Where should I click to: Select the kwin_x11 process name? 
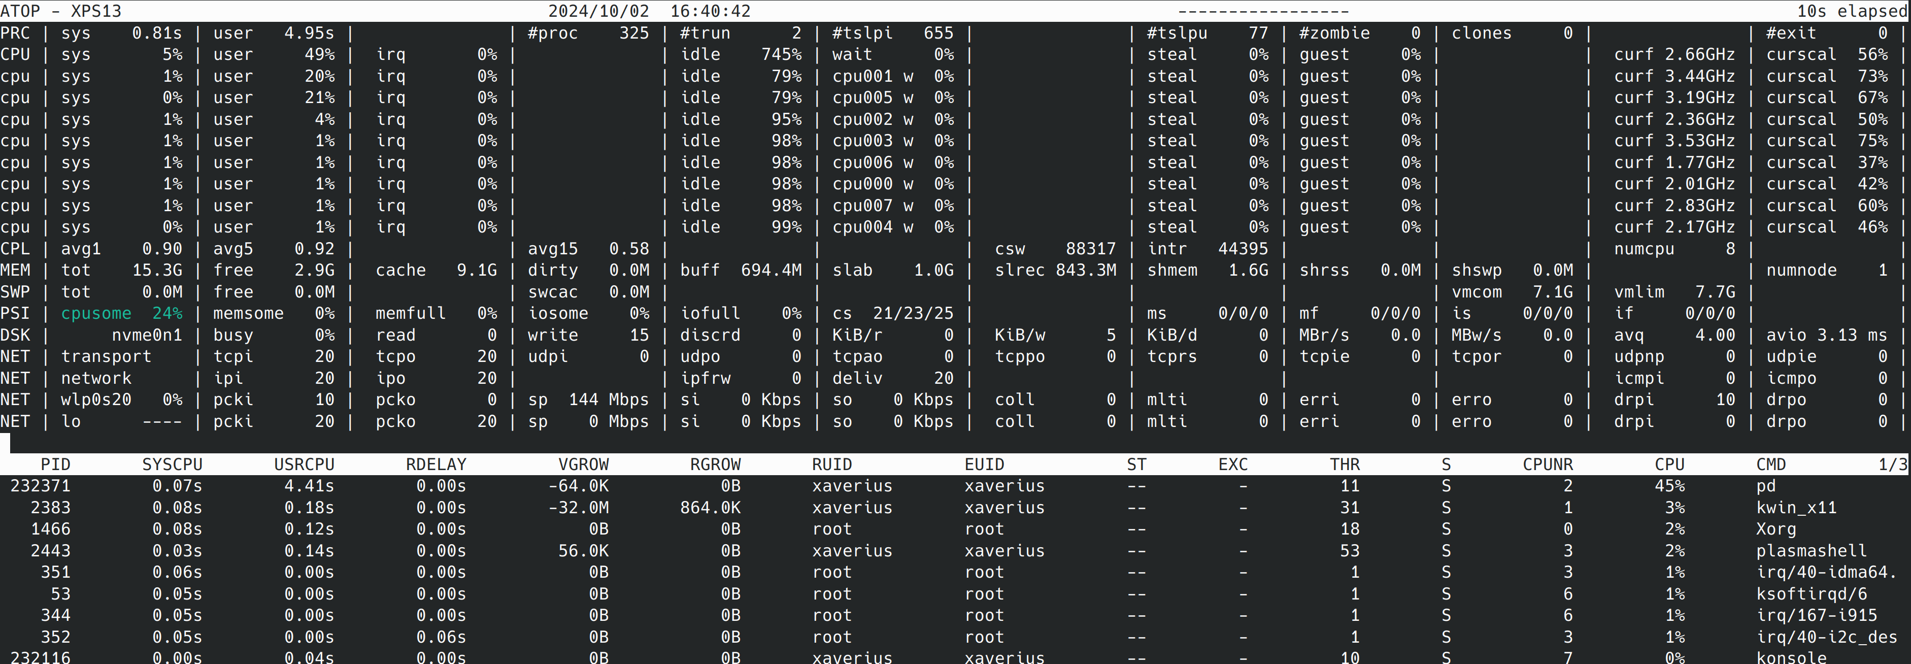pos(1796,508)
